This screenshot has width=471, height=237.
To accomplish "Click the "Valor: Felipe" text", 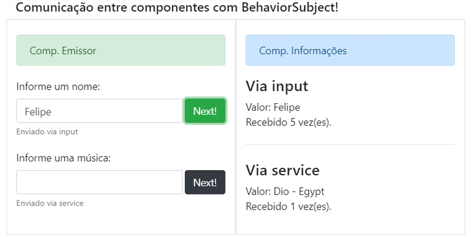I will (x=273, y=107).
